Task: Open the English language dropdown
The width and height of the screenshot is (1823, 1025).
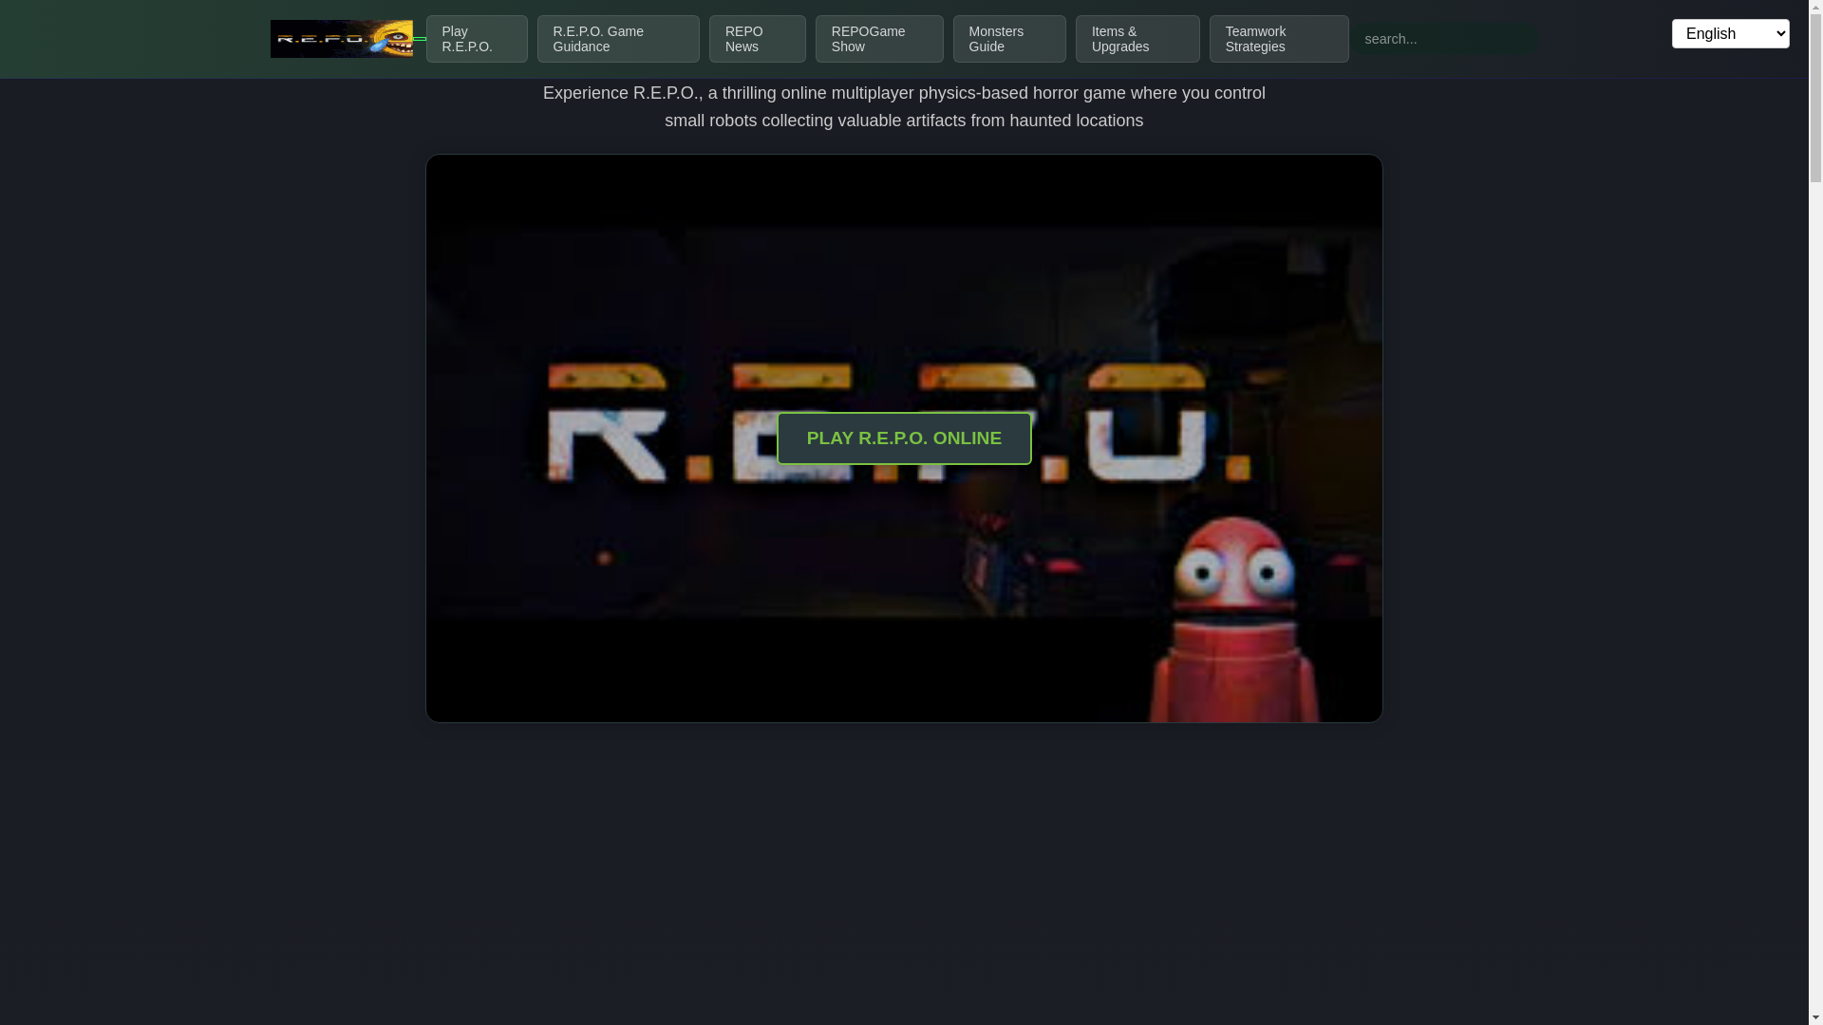Action: click(1730, 33)
